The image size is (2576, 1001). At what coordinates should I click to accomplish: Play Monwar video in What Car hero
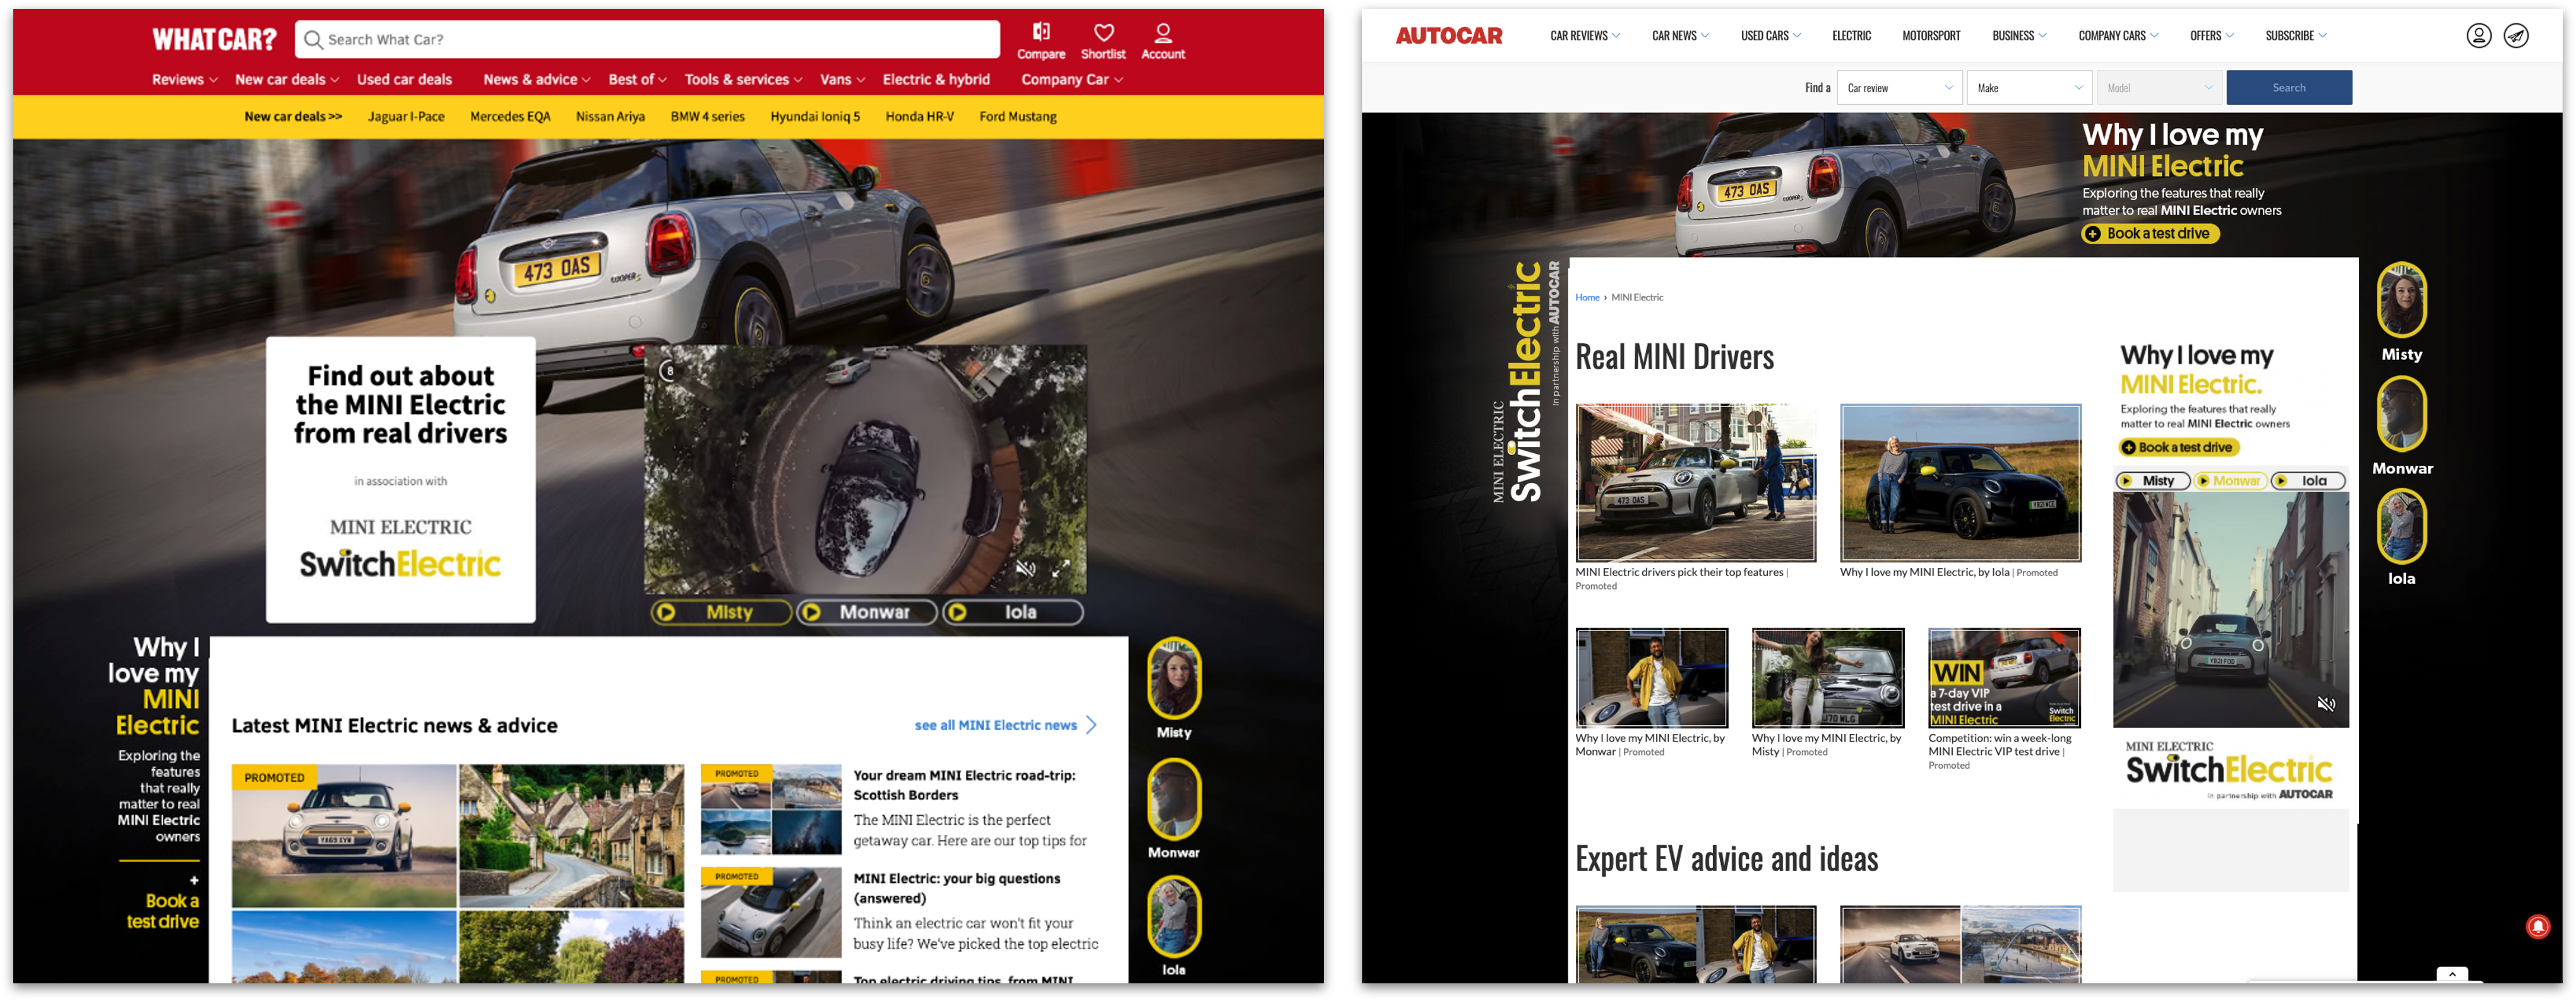tap(866, 612)
